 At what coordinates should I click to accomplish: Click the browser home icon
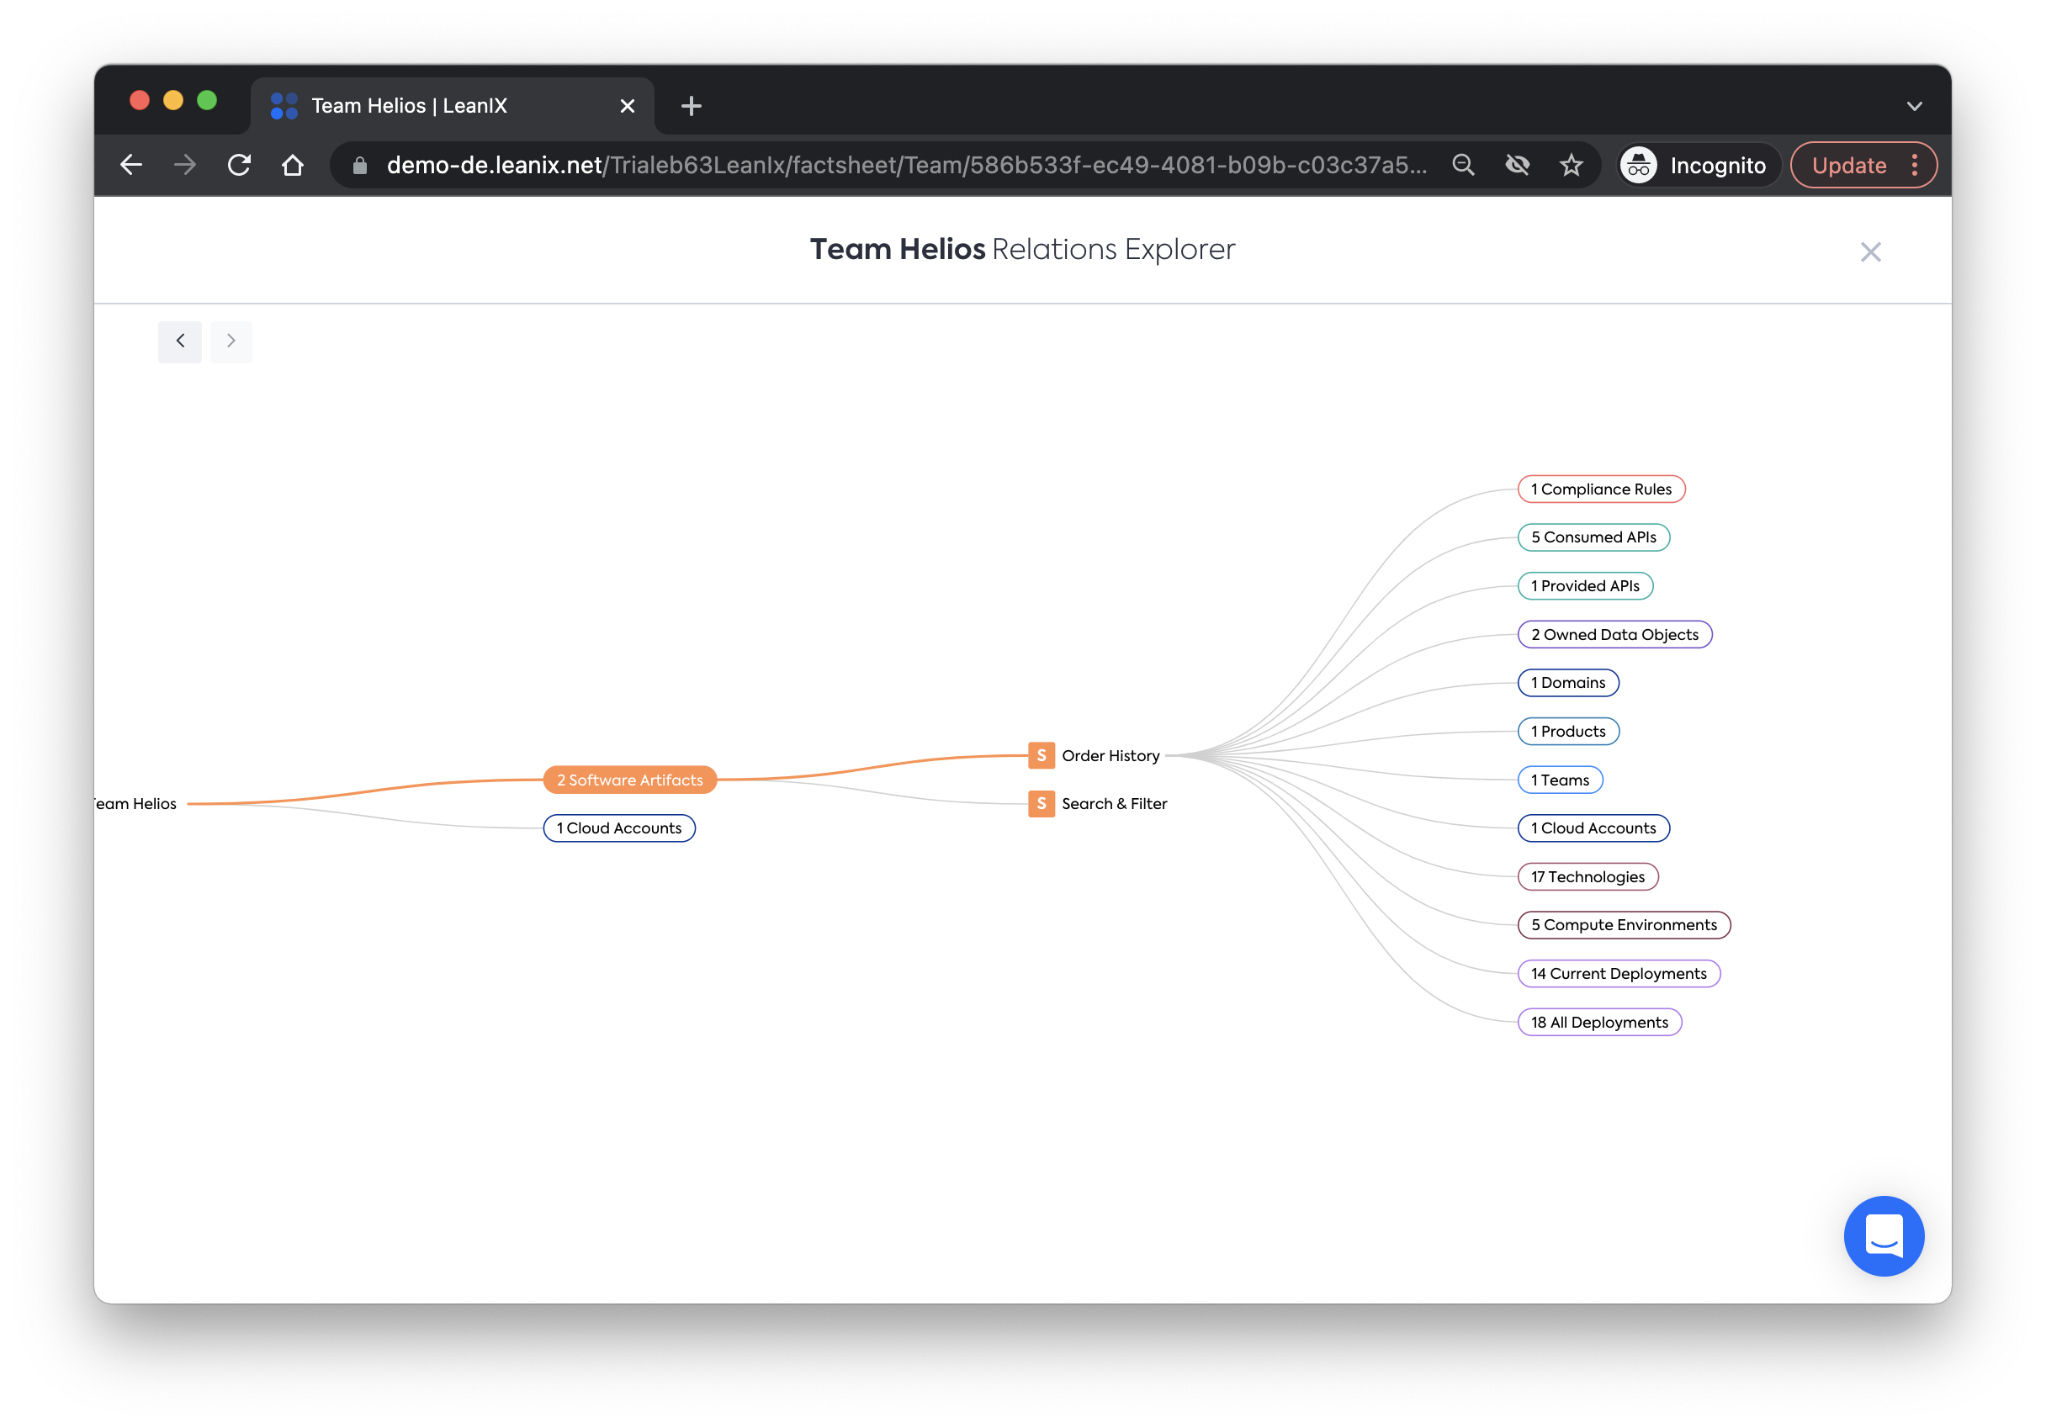[x=292, y=166]
